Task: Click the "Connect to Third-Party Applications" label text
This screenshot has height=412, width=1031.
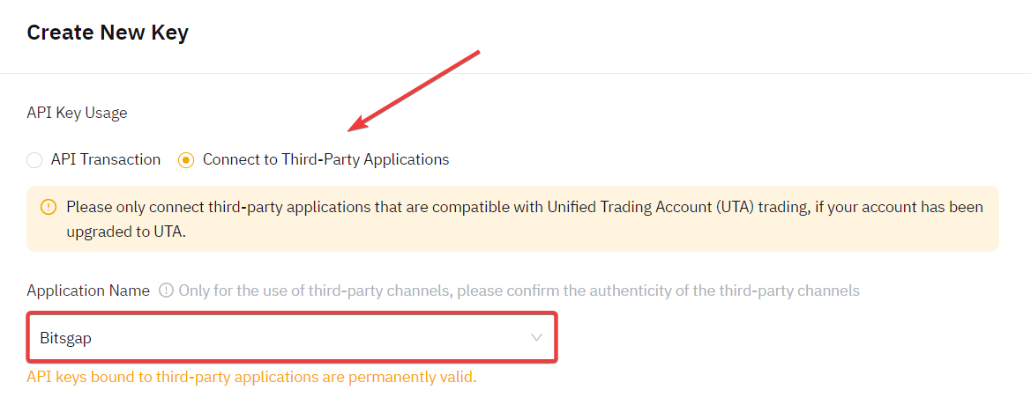Action: [325, 159]
